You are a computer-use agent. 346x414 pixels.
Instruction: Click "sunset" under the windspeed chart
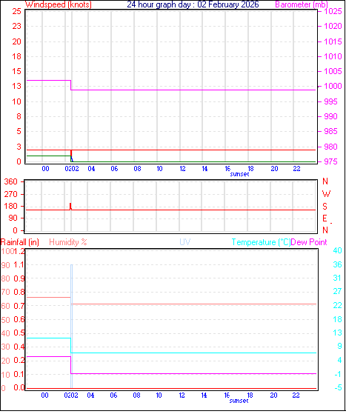pos(239,174)
